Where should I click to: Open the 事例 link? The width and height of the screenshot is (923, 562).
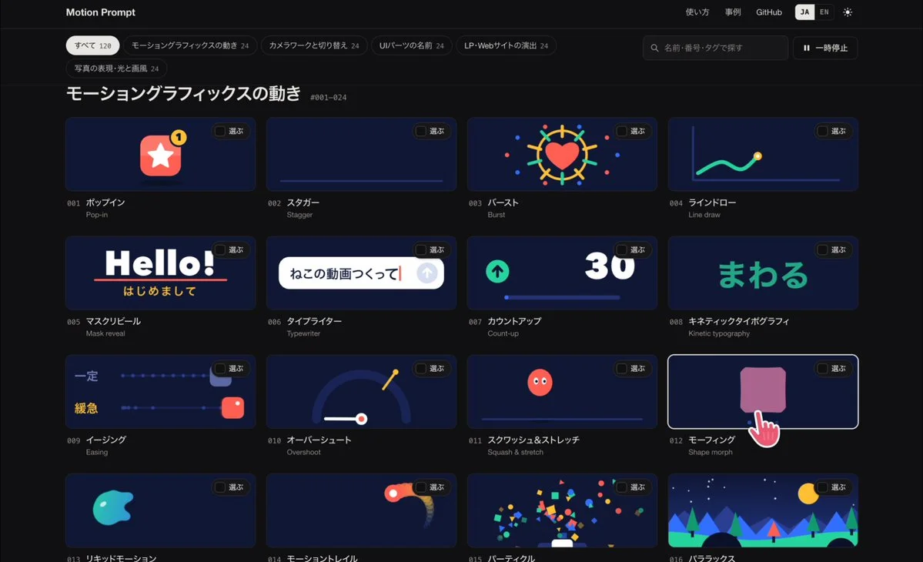733,12
